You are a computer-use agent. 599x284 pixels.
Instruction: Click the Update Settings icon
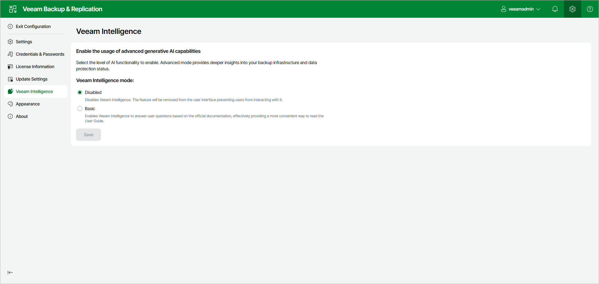pos(10,79)
